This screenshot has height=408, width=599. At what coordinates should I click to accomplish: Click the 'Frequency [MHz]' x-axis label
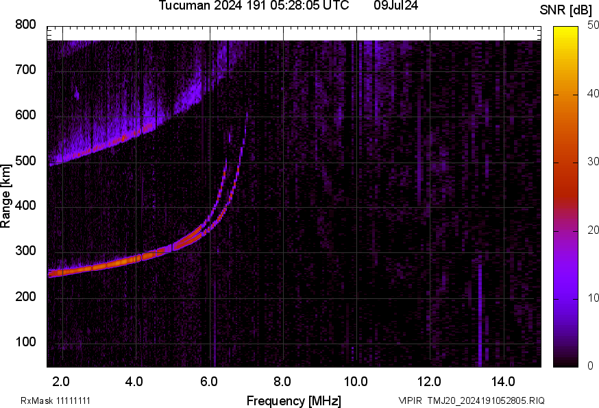point(294,401)
